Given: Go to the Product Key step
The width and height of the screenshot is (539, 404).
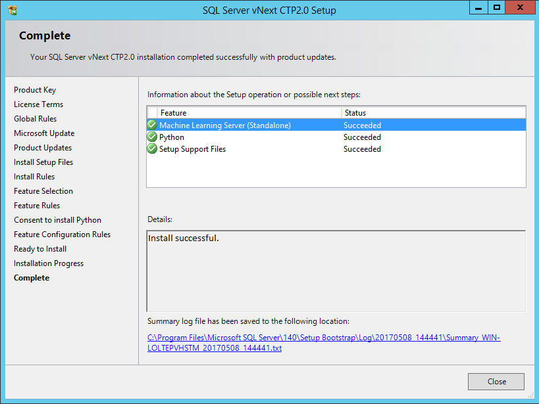Looking at the screenshot, I should (x=35, y=90).
